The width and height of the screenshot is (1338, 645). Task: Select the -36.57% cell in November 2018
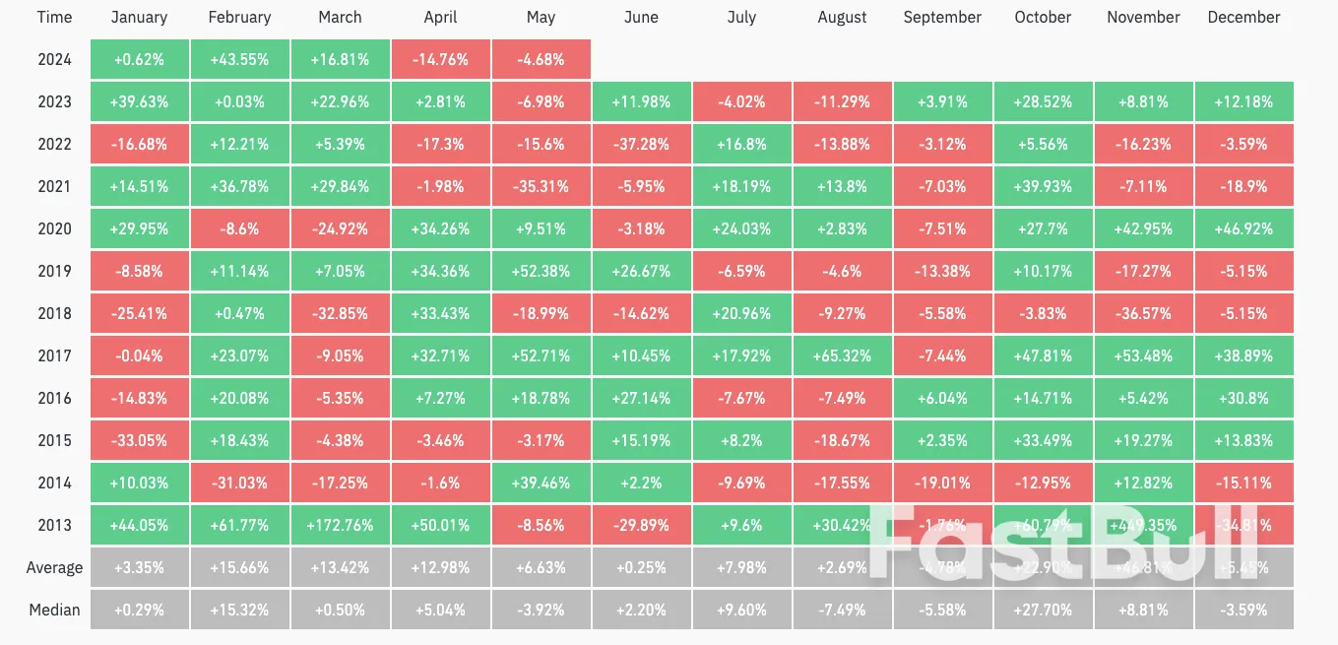1142,314
